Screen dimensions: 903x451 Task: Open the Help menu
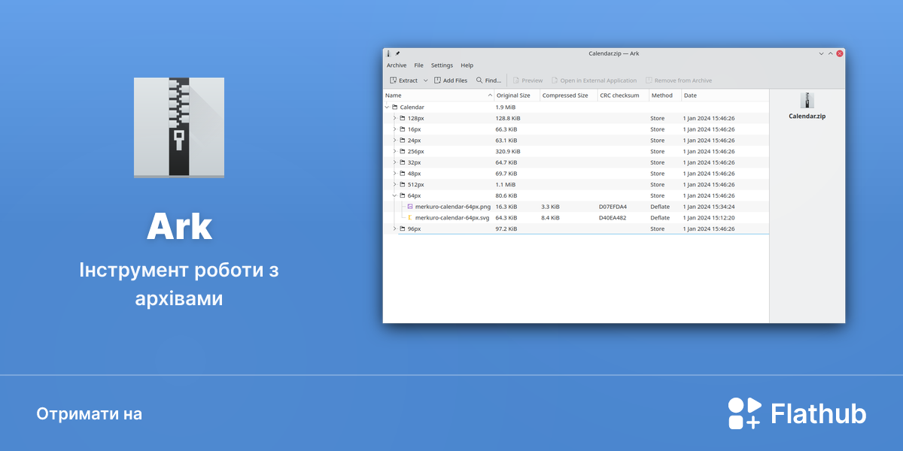pos(467,65)
